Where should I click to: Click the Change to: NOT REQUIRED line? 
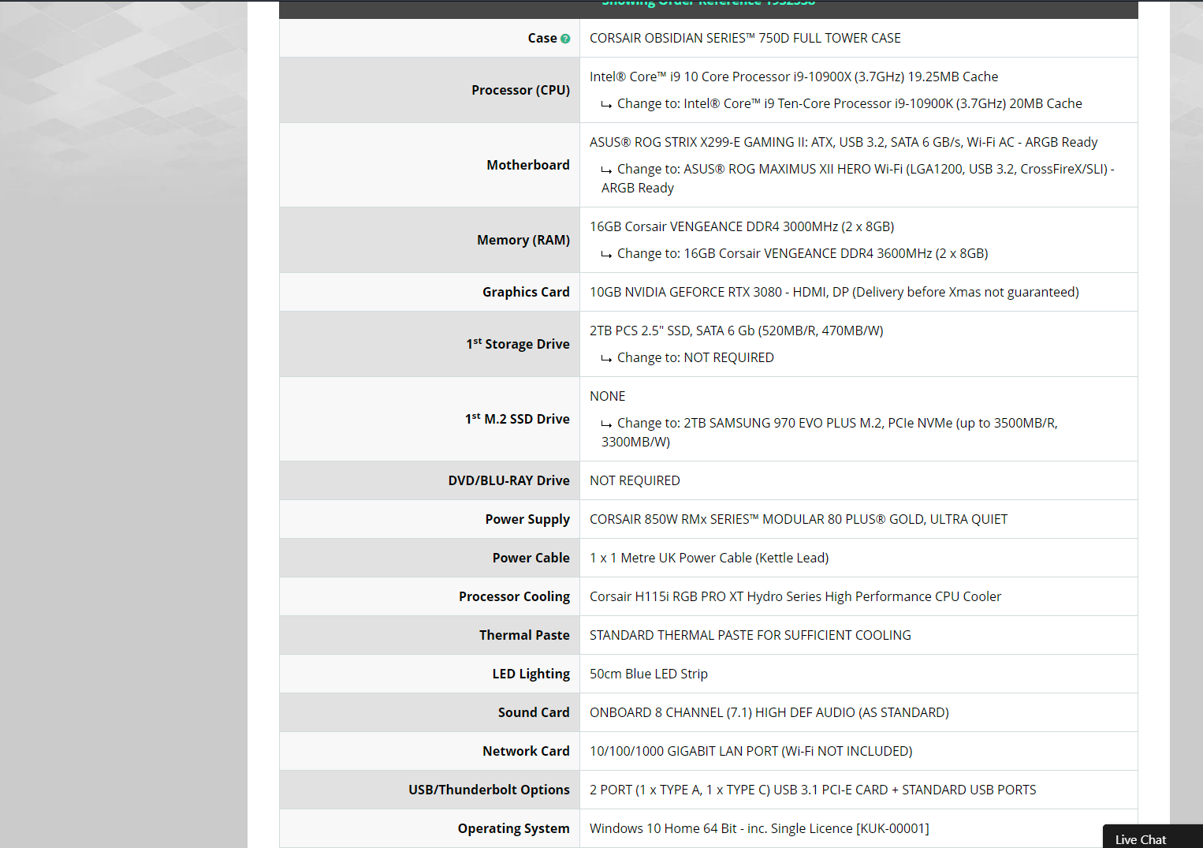click(687, 357)
